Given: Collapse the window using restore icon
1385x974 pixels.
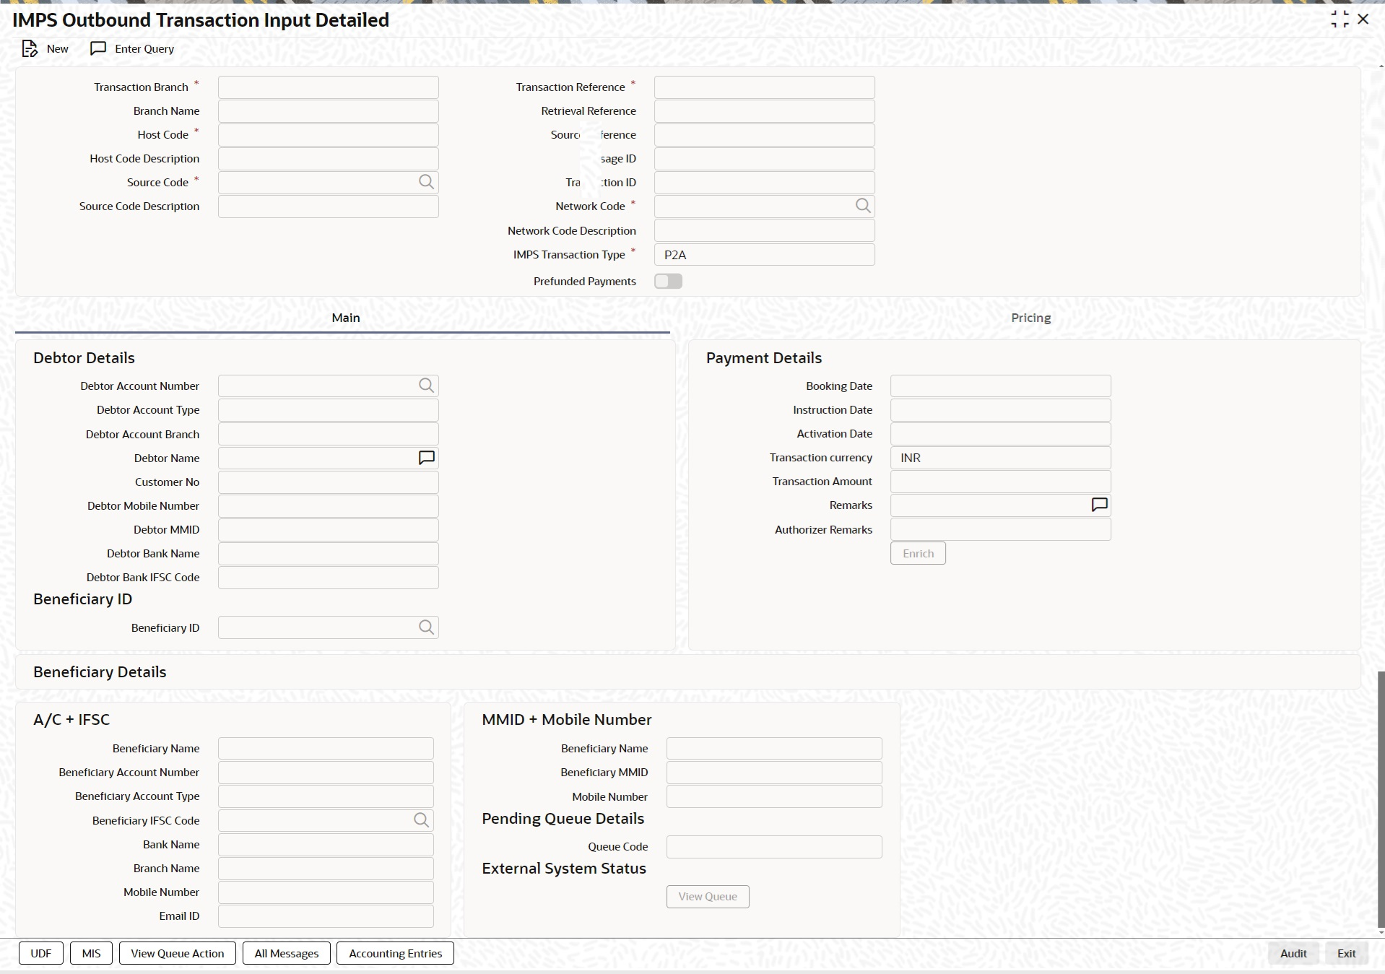Looking at the screenshot, I should point(1340,19).
